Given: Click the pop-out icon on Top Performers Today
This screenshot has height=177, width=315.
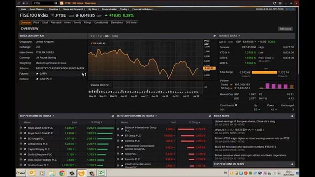Looking at the screenshot, I should pyautogui.click(x=113, y=116).
